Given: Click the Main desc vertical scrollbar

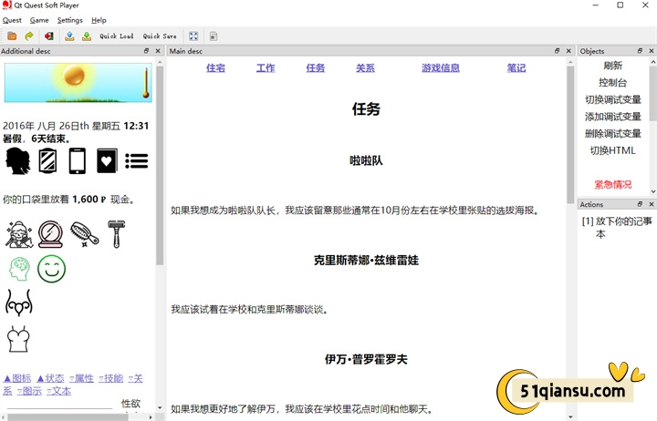Looking at the screenshot, I should point(570,228).
